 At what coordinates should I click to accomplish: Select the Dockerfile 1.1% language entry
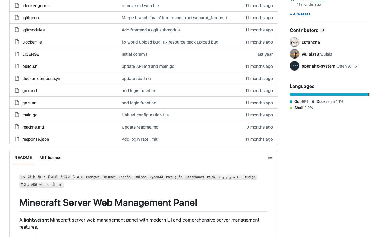coord(327,102)
